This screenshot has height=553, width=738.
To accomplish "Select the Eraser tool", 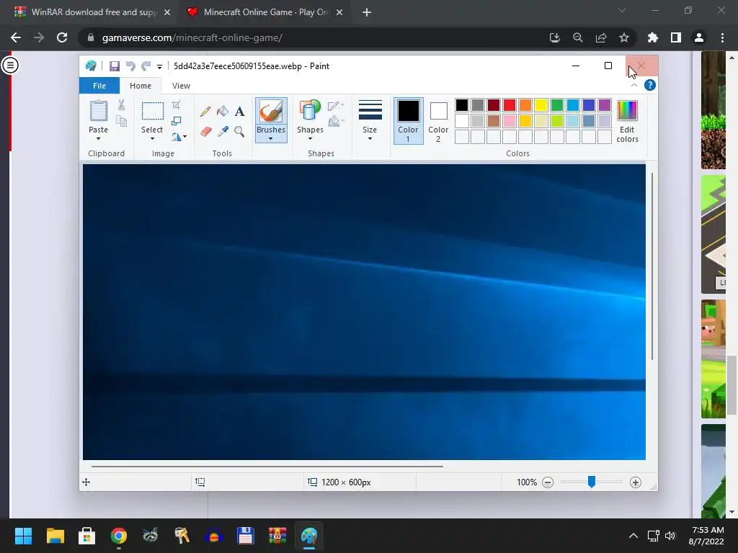I will click(205, 131).
